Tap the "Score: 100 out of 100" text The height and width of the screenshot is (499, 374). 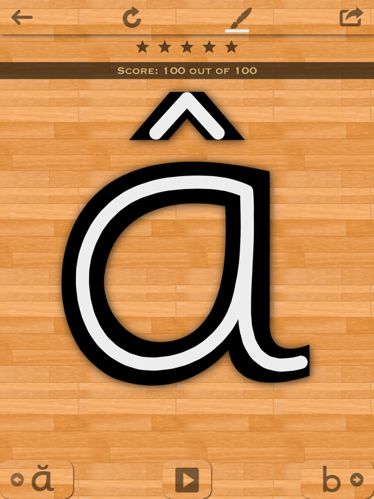187,70
